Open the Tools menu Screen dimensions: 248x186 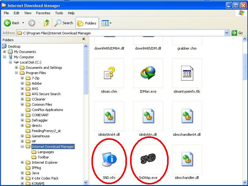(59, 13)
